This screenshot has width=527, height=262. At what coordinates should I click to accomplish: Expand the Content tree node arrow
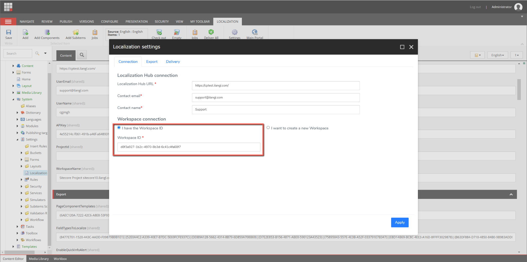[13, 66]
